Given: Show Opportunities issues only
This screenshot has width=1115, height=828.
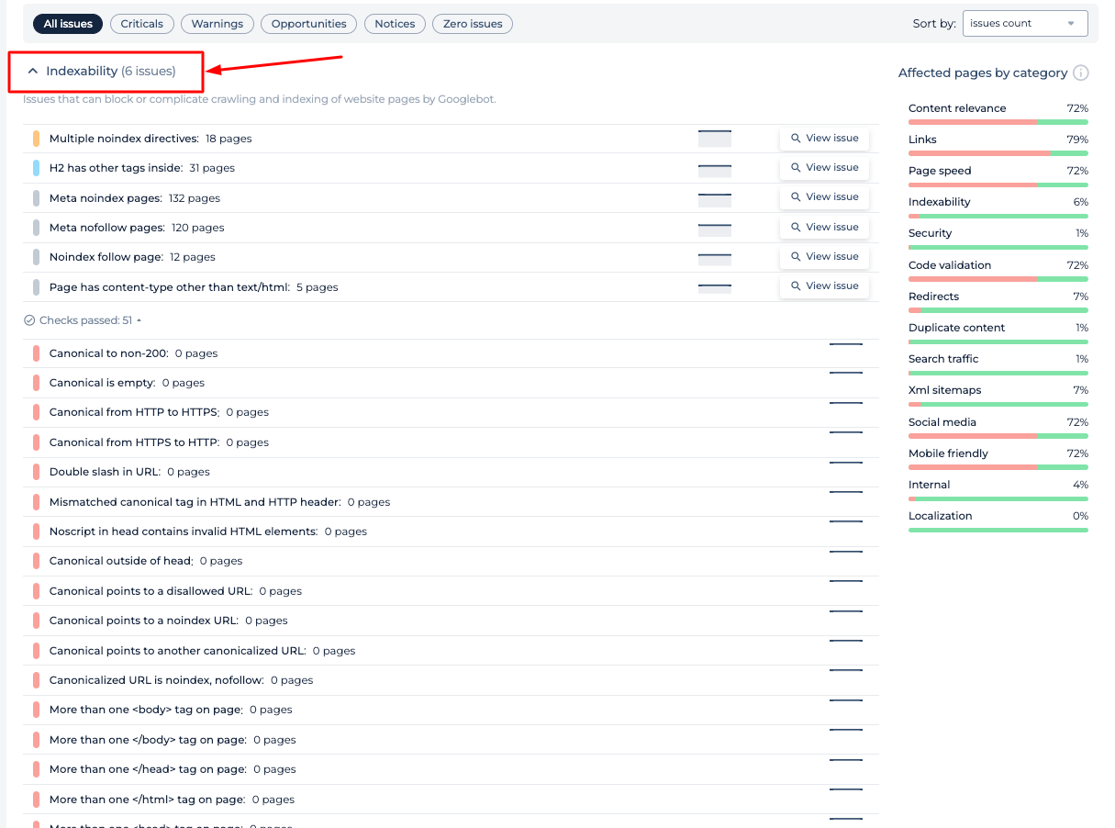Looking at the screenshot, I should point(309,24).
